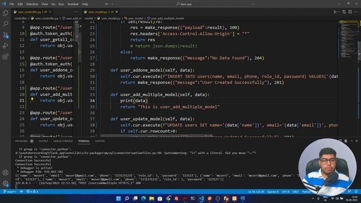Kill the terminal with the trash icon
This screenshot has width=361, height=203.
tap(346, 141)
